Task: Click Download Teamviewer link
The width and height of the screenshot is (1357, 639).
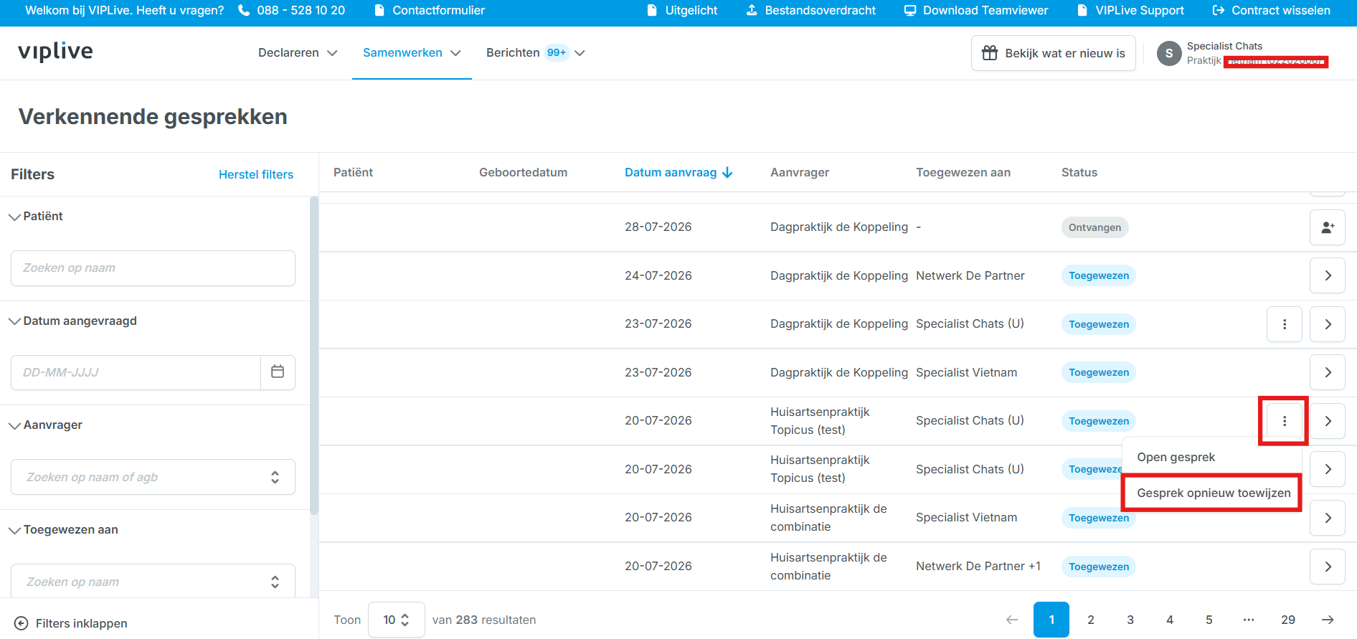Action: click(976, 10)
